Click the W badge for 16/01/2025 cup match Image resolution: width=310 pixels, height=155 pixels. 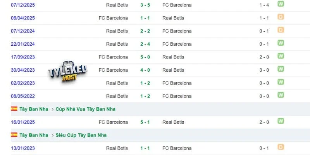pyautogui.click(x=281, y=121)
